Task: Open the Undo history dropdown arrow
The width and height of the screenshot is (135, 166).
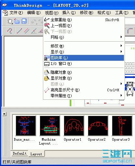Action: (x=37, y=23)
